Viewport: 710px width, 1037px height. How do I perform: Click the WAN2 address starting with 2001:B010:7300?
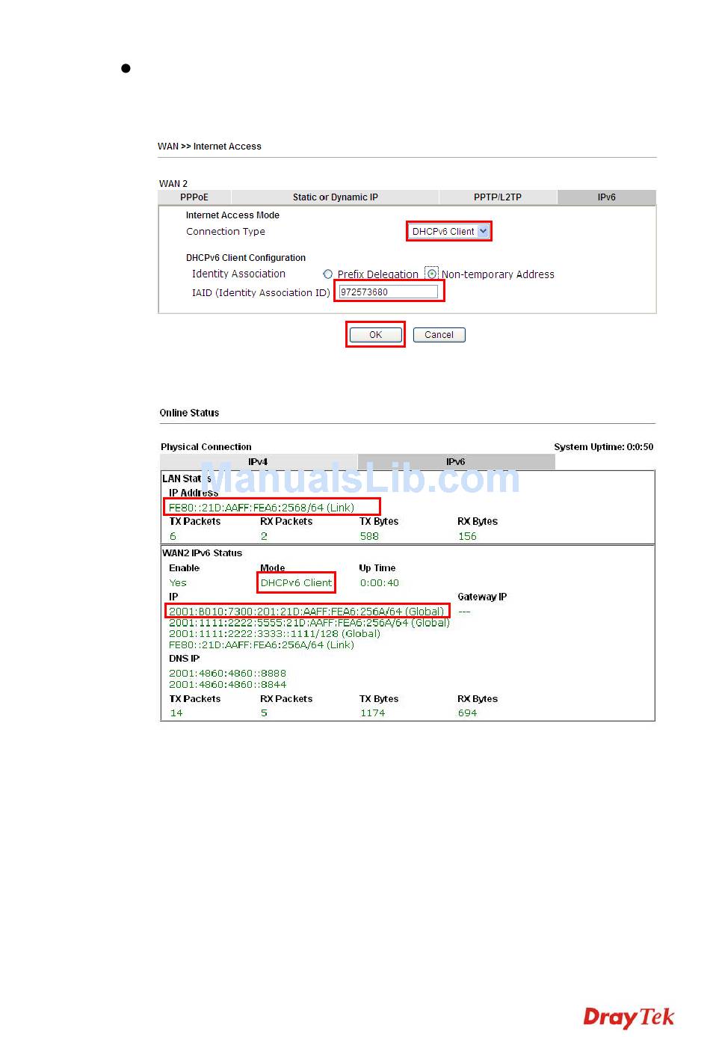pos(306,612)
